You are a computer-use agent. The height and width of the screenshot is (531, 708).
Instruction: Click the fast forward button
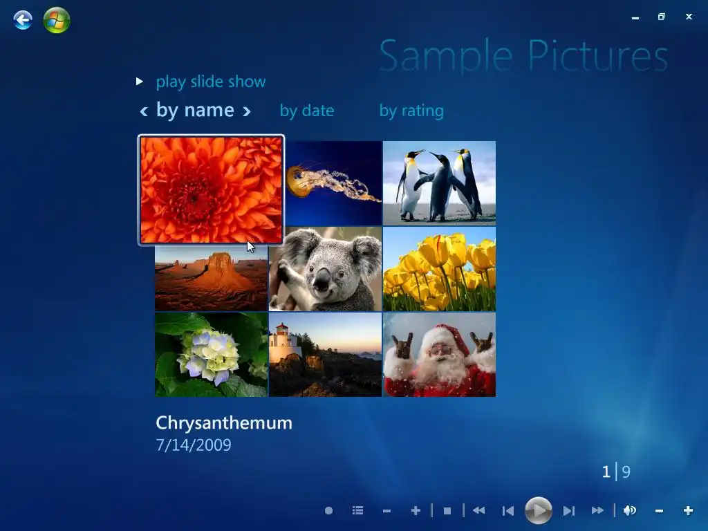click(597, 511)
